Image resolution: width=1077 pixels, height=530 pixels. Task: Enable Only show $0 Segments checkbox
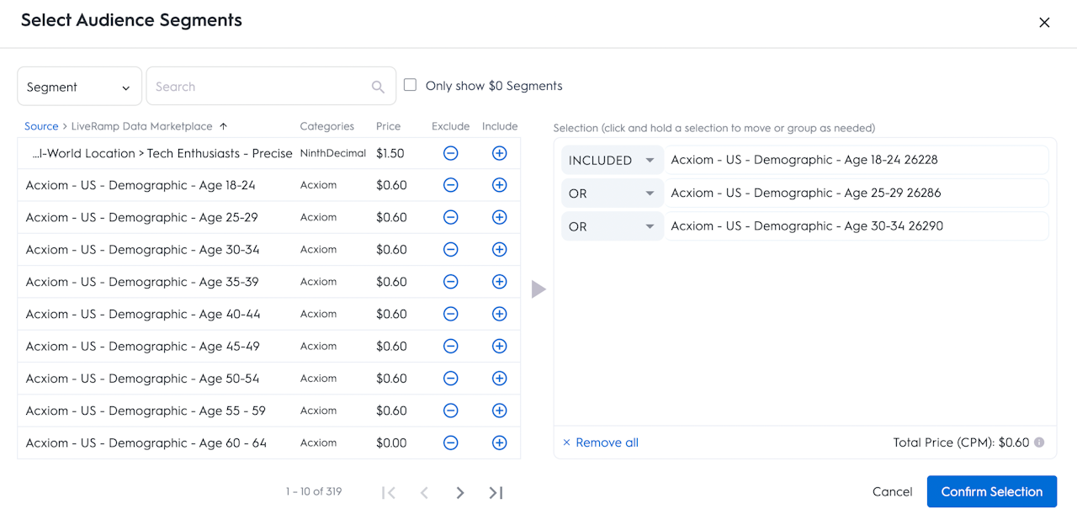click(x=411, y=85)
